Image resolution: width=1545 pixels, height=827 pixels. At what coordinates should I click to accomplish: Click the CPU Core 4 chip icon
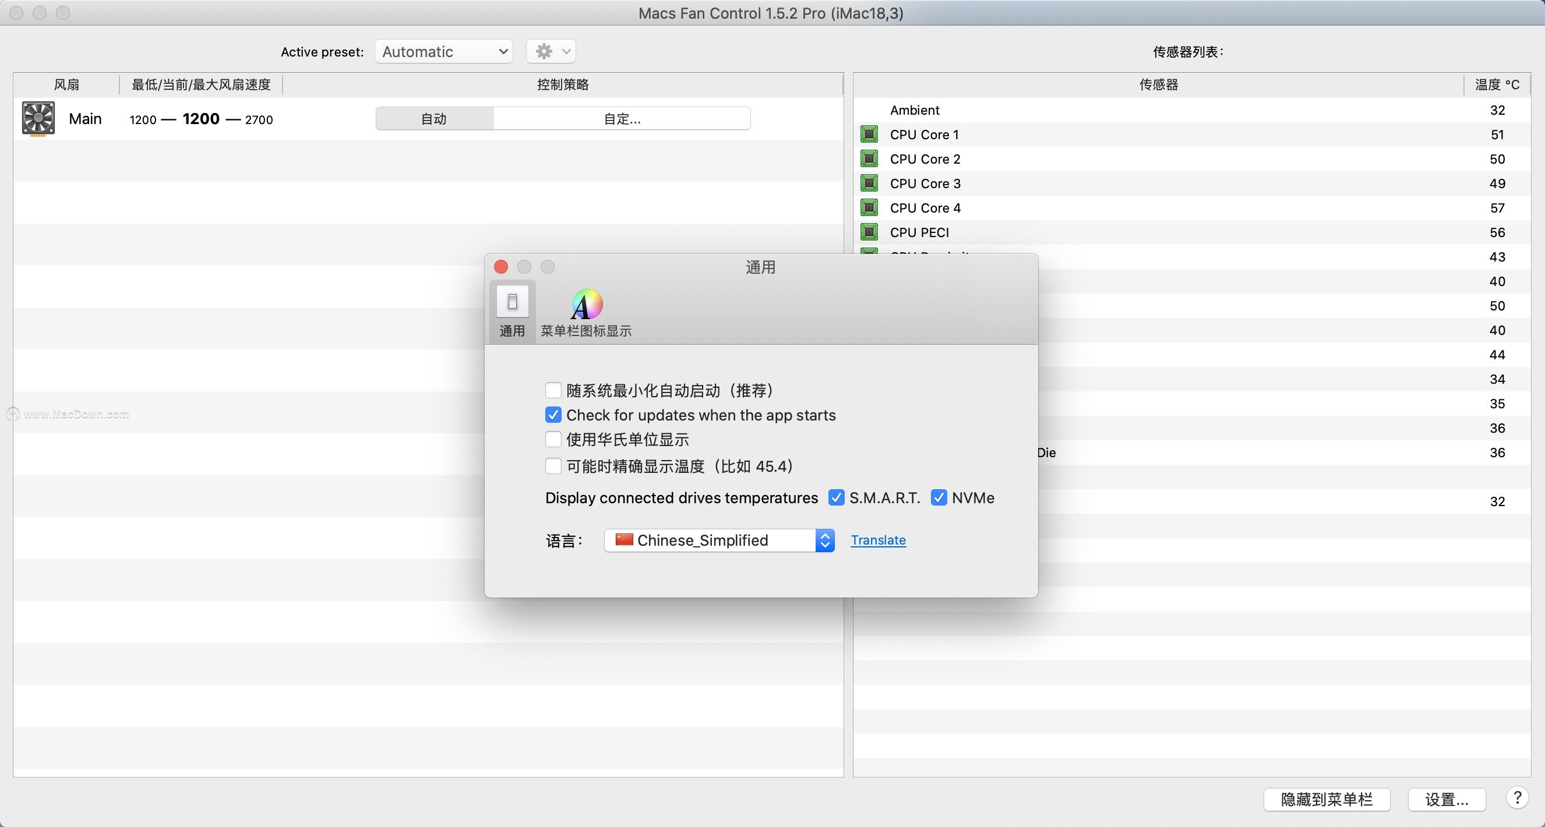(x=869, y=207)
